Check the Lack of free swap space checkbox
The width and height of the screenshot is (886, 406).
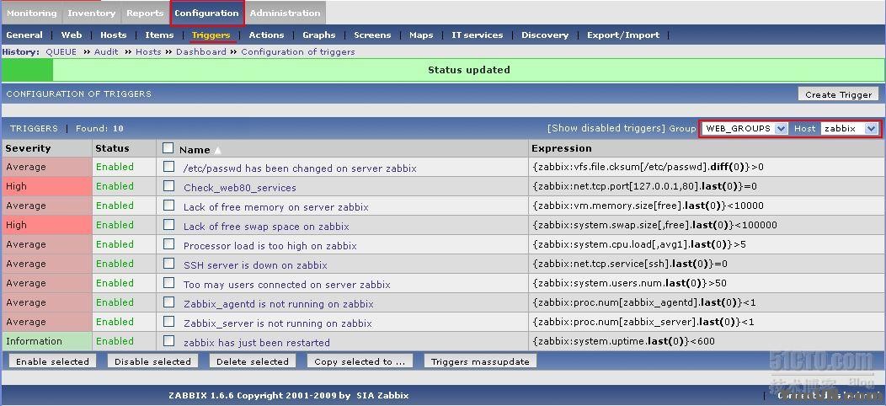(169, 225)
